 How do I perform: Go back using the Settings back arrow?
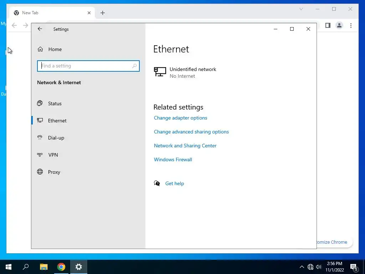[40, 29]
